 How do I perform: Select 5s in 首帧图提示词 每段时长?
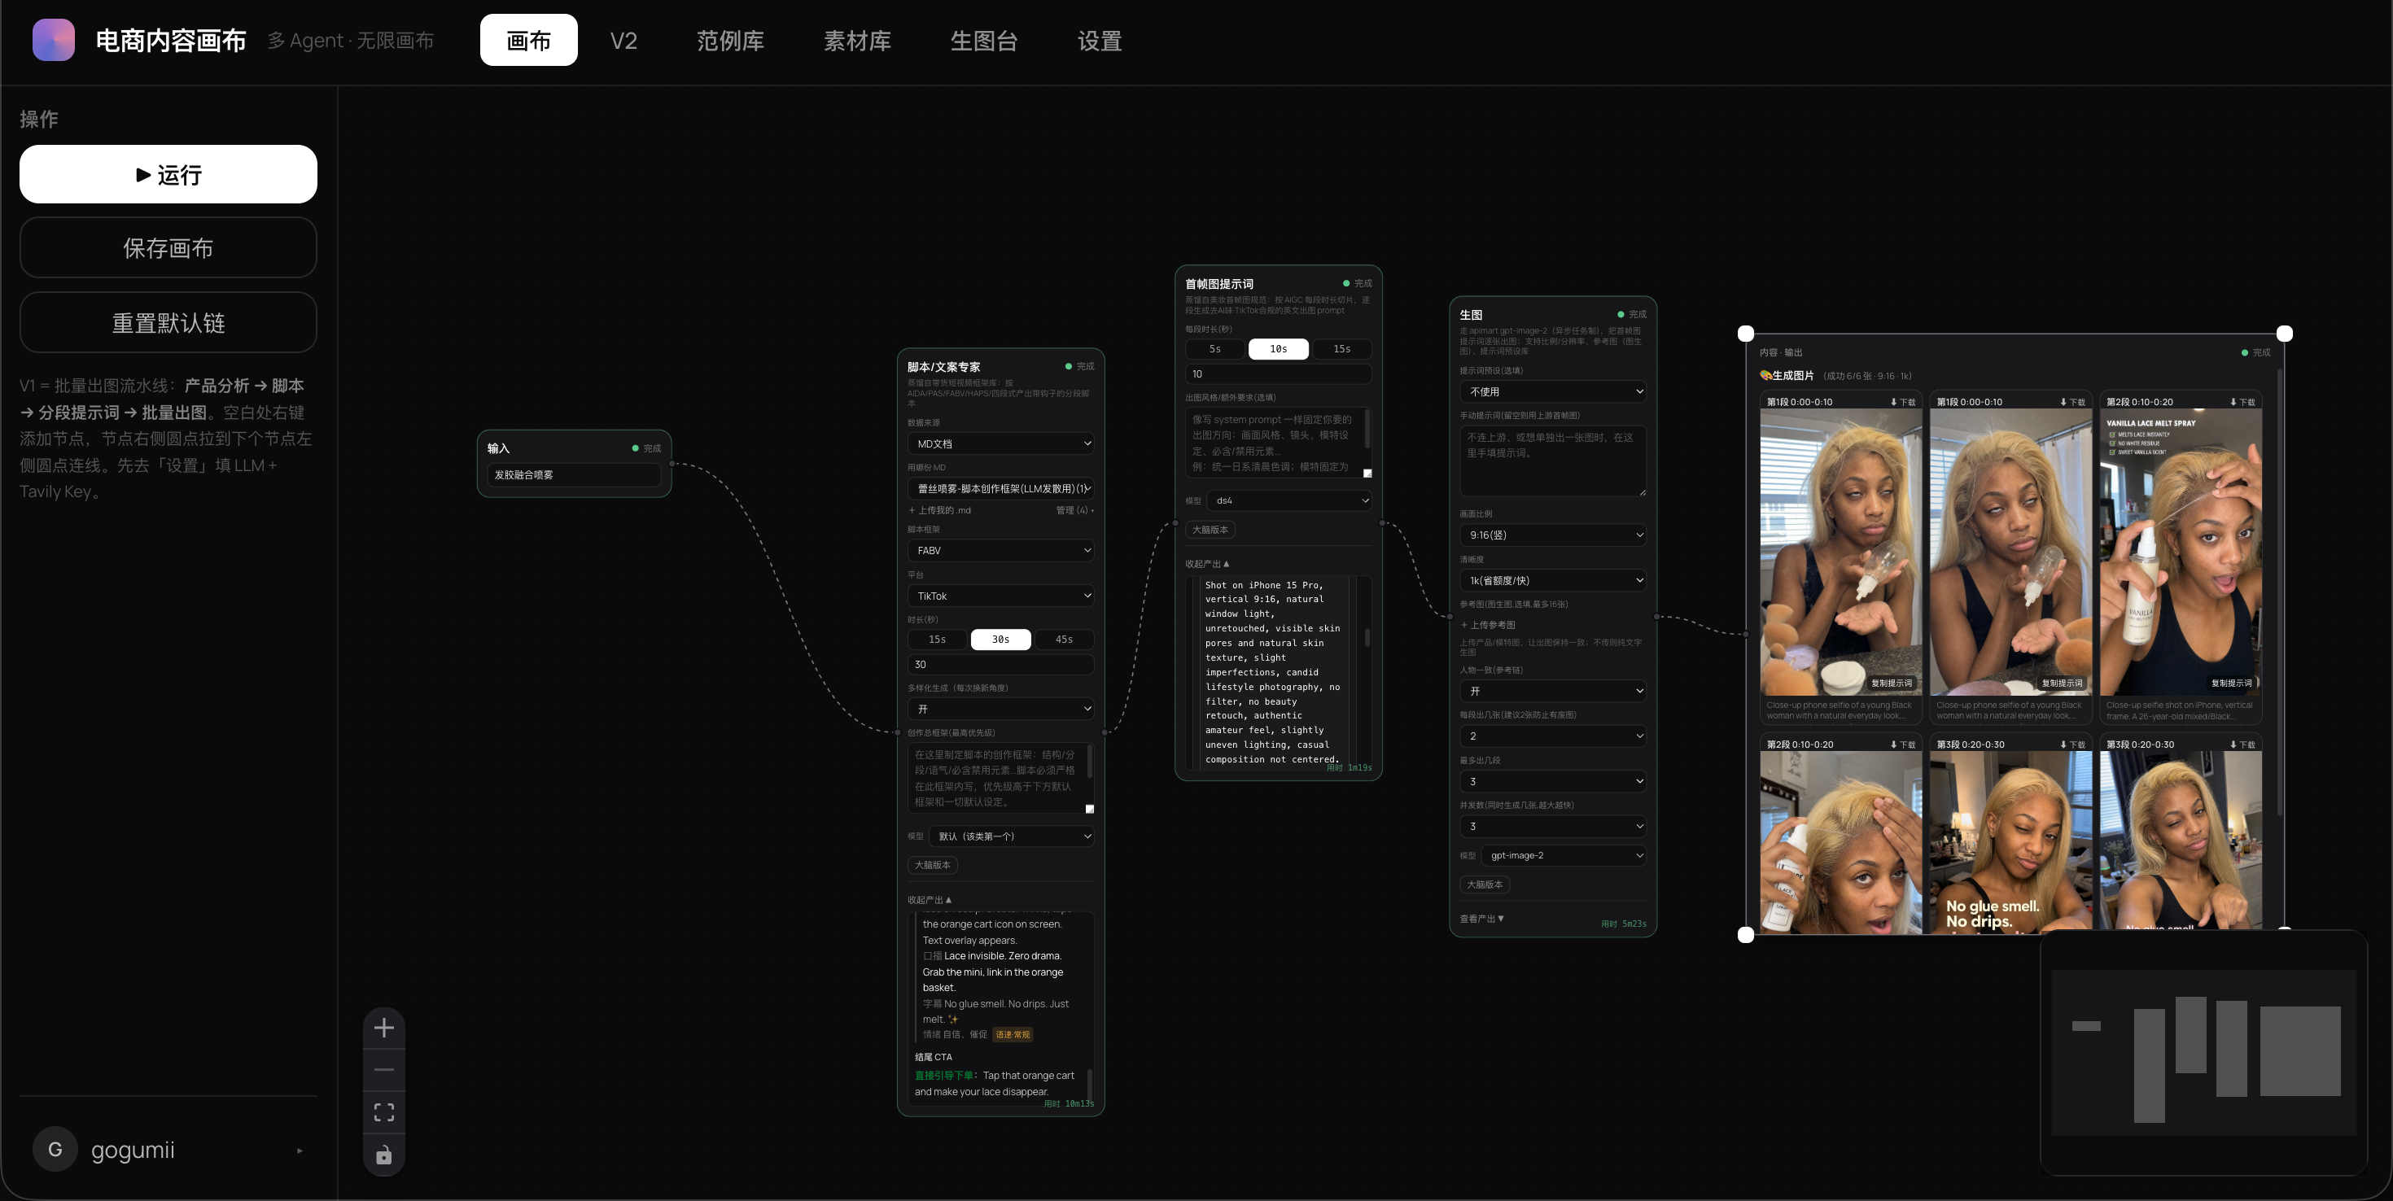[x=1215, y=348]
